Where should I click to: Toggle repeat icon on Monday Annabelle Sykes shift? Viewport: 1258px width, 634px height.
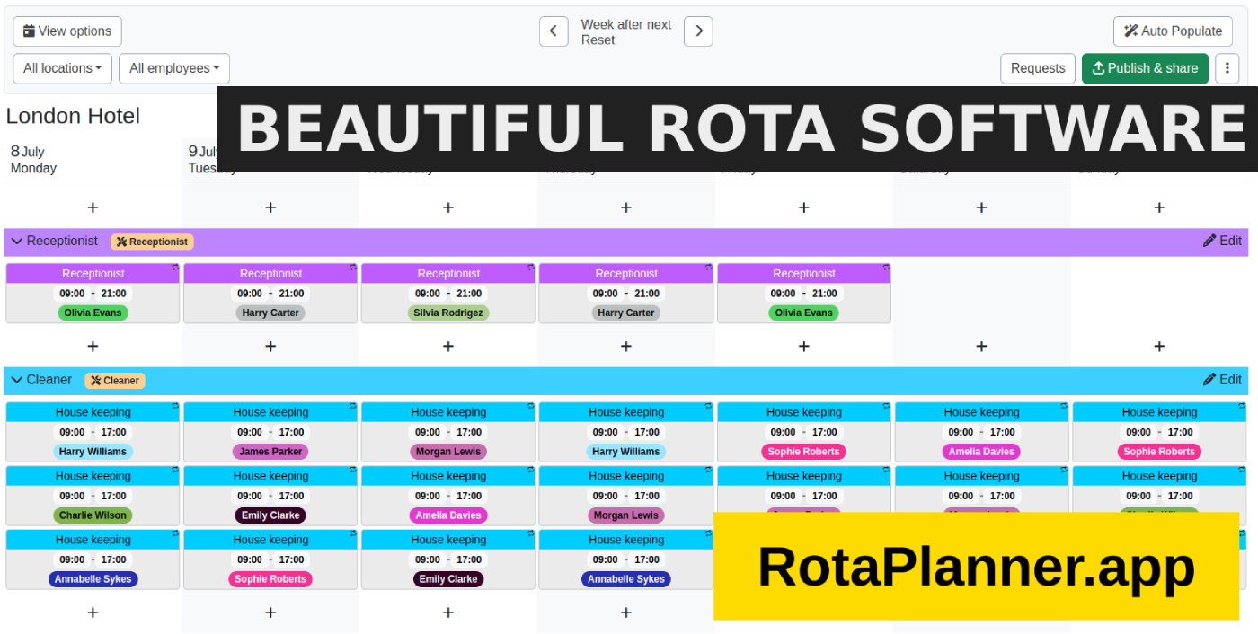[175, 534]
